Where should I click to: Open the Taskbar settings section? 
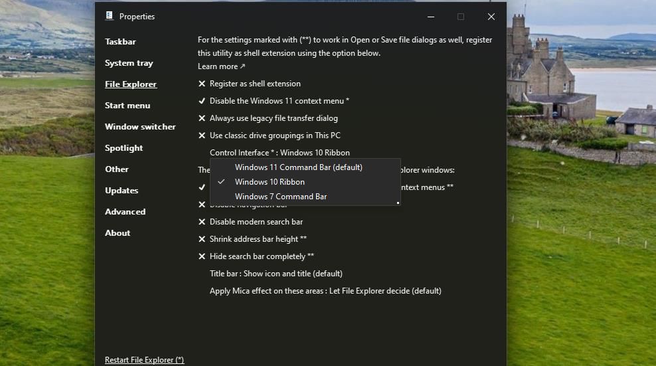pos(120,42)
